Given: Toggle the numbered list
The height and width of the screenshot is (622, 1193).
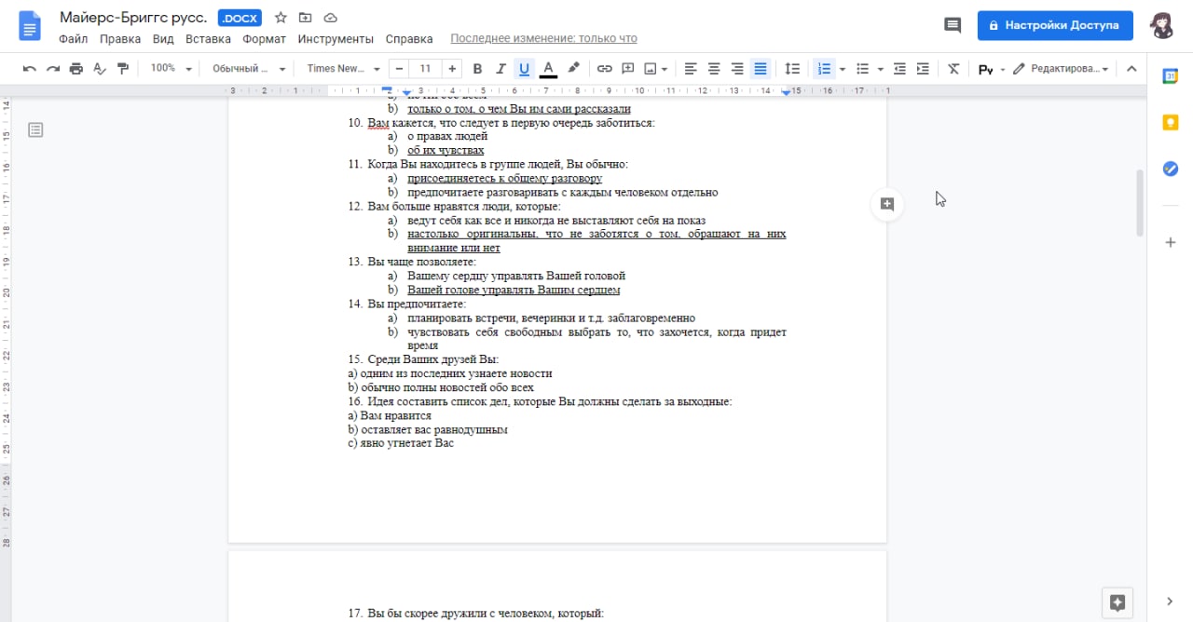Looking at the screenshot, I should click(824, 68).
